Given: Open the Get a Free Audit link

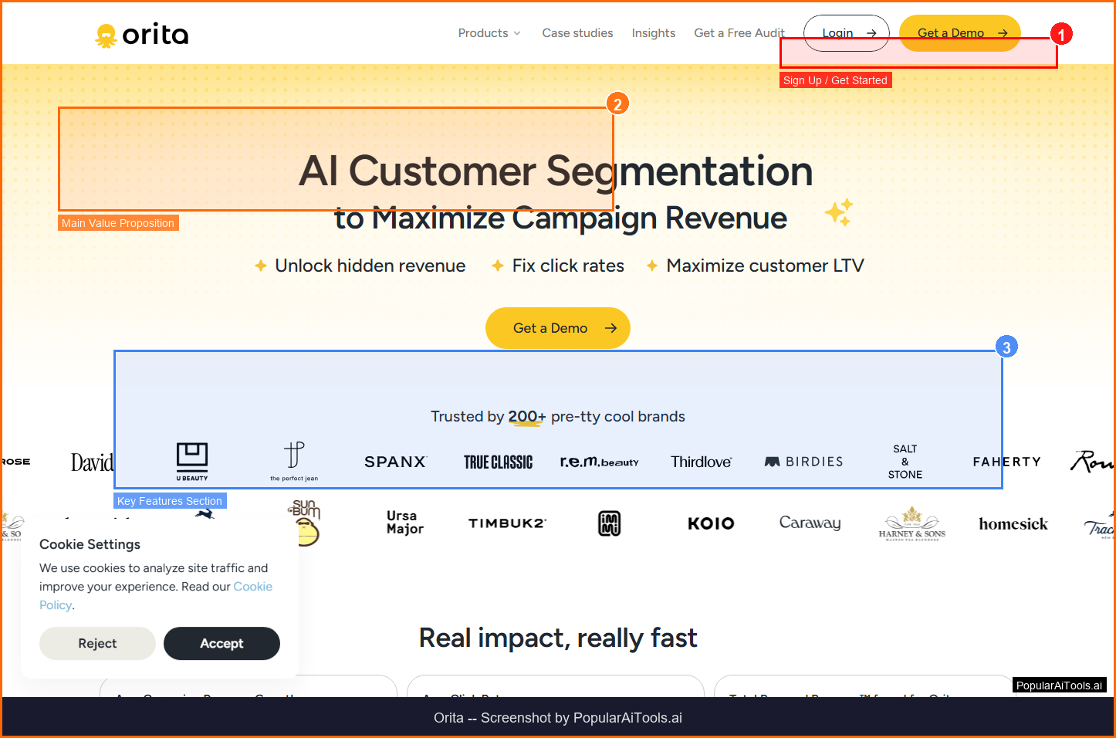Looking at the screenshot, I should click(739, 33).
